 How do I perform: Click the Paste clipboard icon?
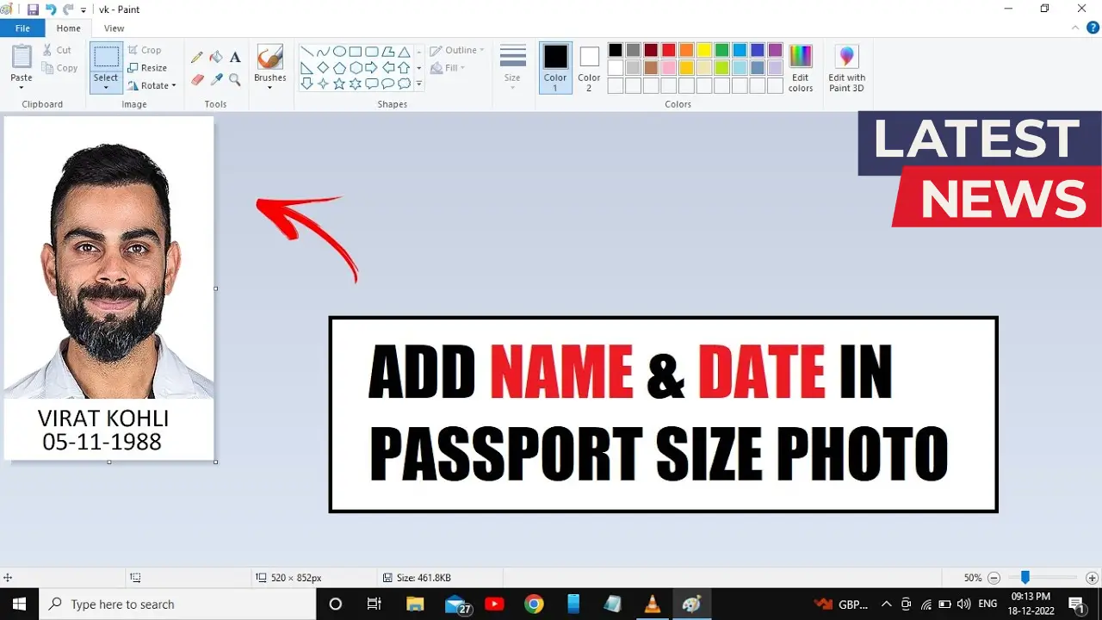[x=22, y=57]
